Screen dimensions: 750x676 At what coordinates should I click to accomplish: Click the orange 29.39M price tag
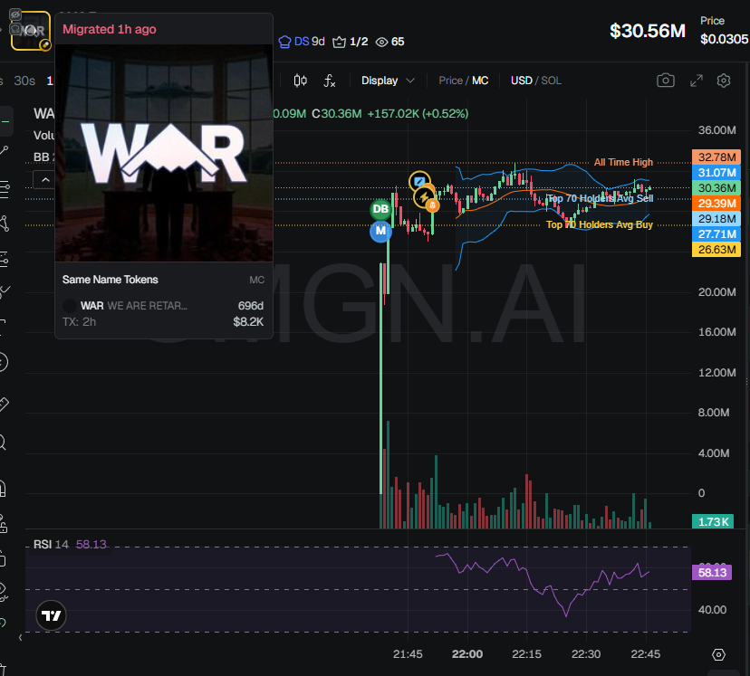tap(716, 204)
